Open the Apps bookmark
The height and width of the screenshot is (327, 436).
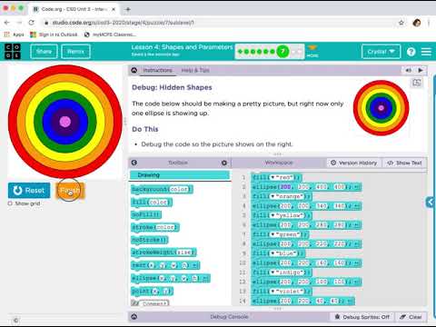click(14, 35)
